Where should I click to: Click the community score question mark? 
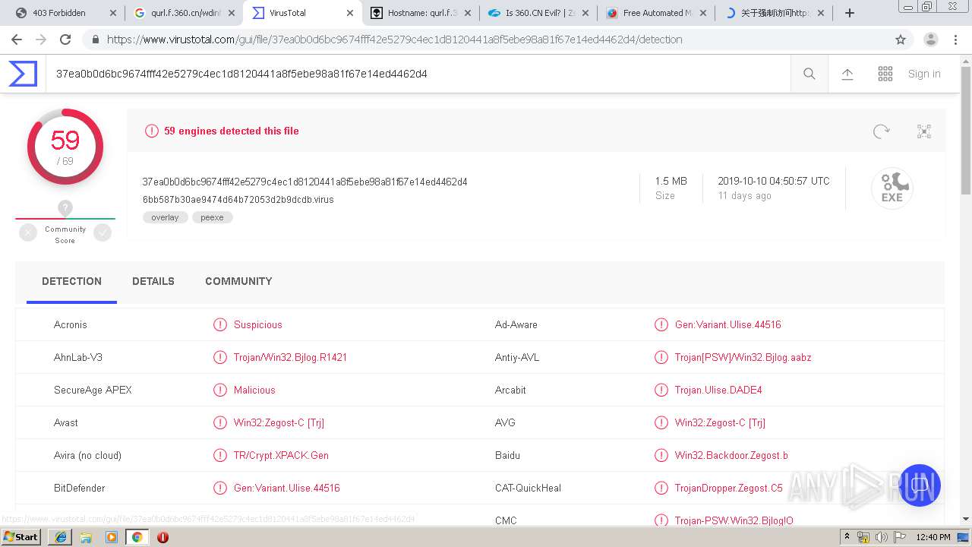(65, 208)
